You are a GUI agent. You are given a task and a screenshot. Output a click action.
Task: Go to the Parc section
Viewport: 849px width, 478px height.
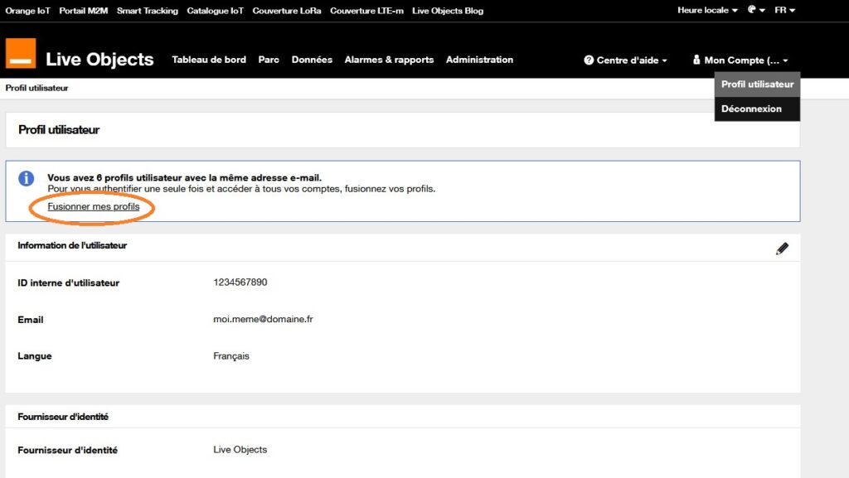(x=269, y=60)
